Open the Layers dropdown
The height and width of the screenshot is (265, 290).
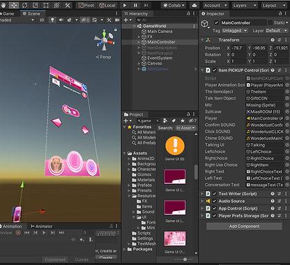[x=244, y=5]
